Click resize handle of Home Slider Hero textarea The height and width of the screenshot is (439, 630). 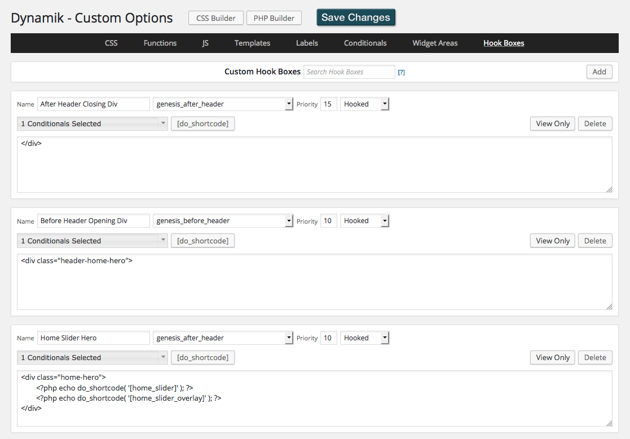(609, 423)
